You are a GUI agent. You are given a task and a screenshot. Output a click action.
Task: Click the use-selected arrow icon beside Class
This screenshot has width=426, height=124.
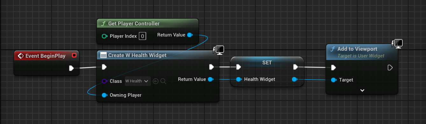pyautogui.click(x=156, y=81)
